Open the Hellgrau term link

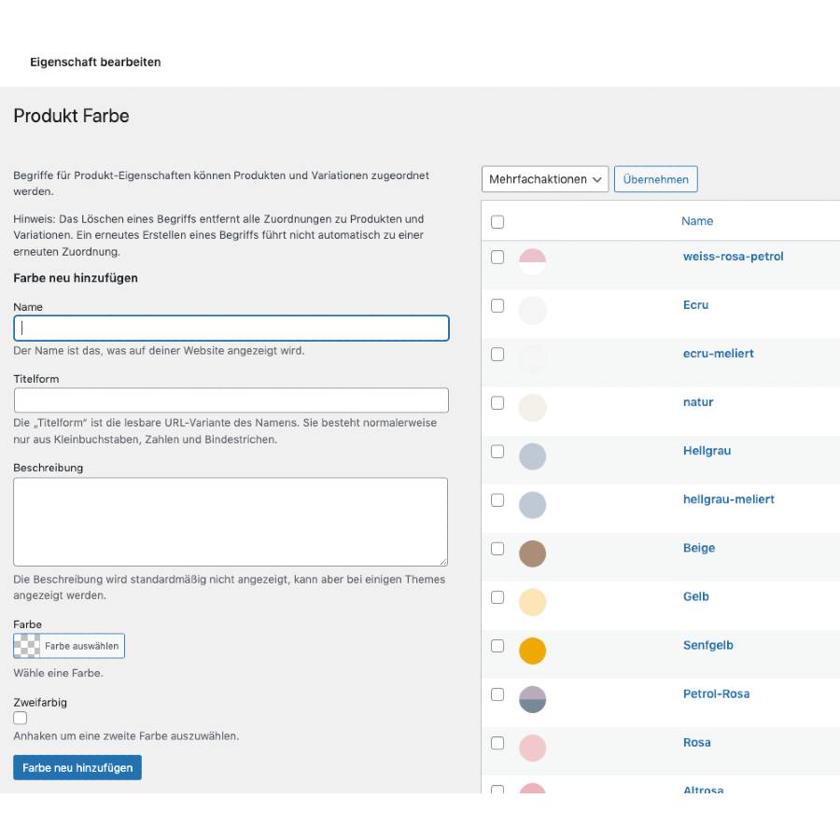[x=707, y=451]
